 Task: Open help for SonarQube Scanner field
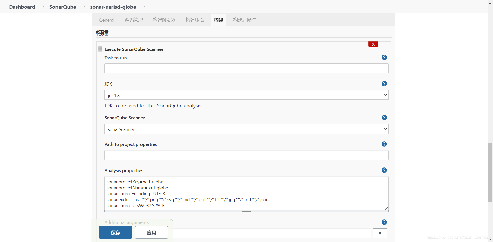click(384, 118)
